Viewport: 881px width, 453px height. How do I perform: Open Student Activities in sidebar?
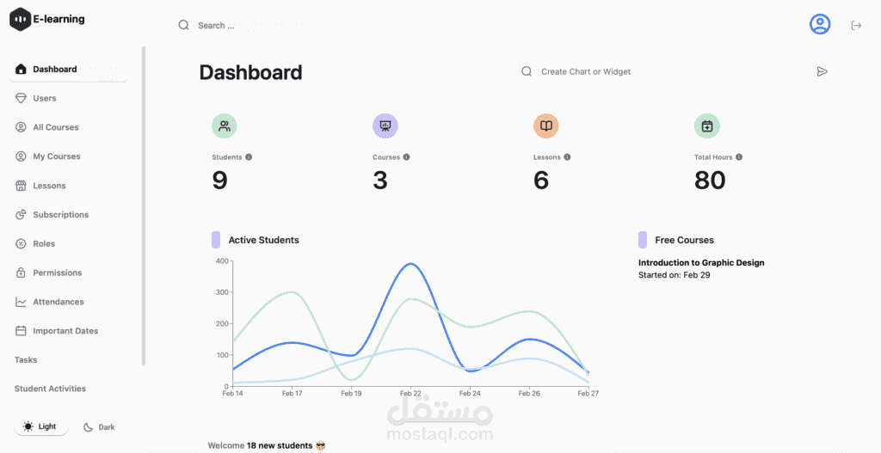pos(50,389)
